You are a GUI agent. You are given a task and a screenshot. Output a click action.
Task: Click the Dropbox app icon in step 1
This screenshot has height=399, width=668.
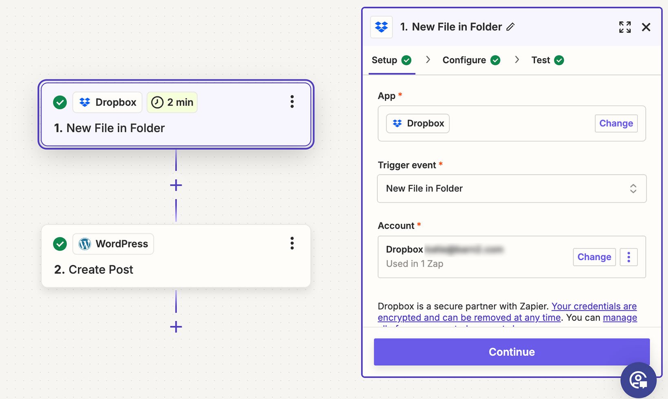(84, 102)
